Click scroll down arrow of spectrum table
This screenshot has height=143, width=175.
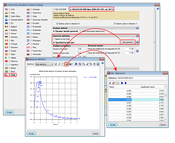pos(166,119)
